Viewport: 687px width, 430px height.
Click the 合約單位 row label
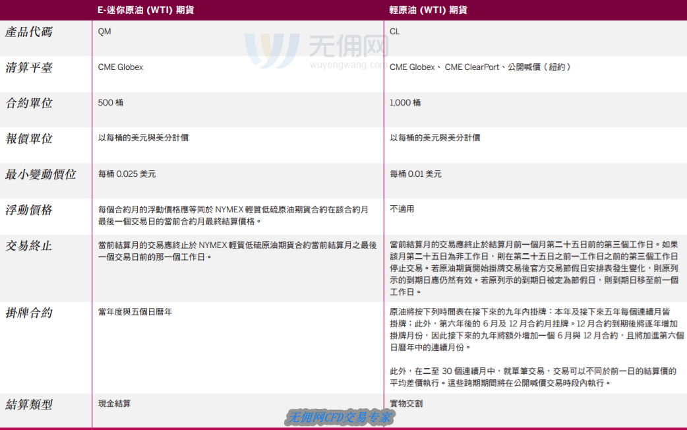coord(28,103)
